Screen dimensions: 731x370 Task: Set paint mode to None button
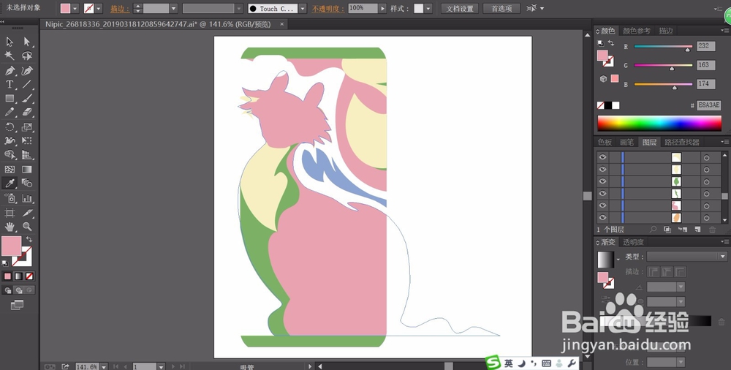(29, 276)
